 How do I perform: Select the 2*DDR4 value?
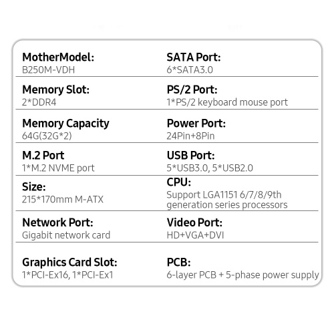39,102
